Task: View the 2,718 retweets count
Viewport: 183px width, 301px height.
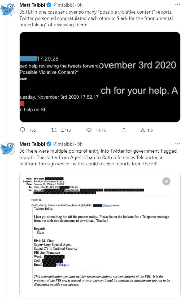Action: coord(66,130)
